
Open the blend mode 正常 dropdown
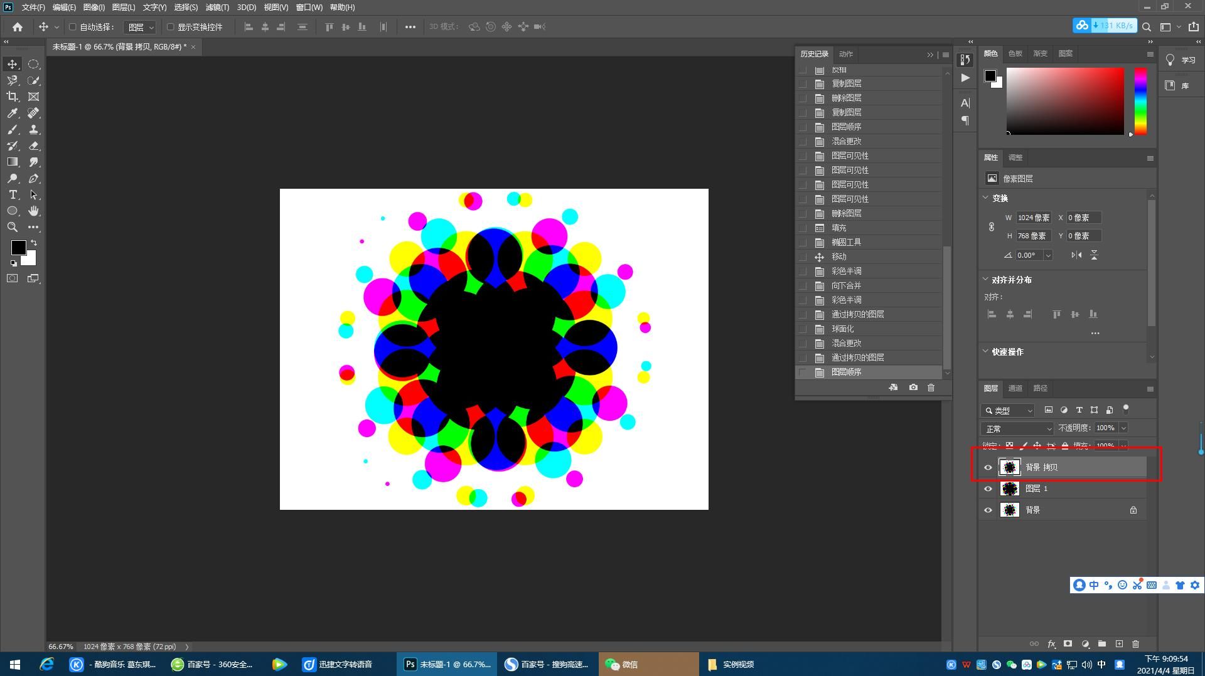point(1017,428)
